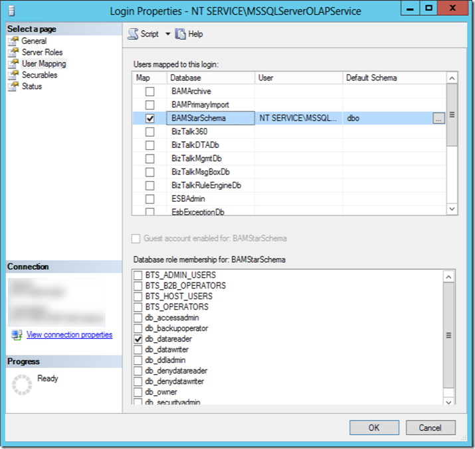Viewport: 475px width, 449px height.
Task: Uncheck the BAMStarSchema map checkbox
Action: (x=149, y=118)
